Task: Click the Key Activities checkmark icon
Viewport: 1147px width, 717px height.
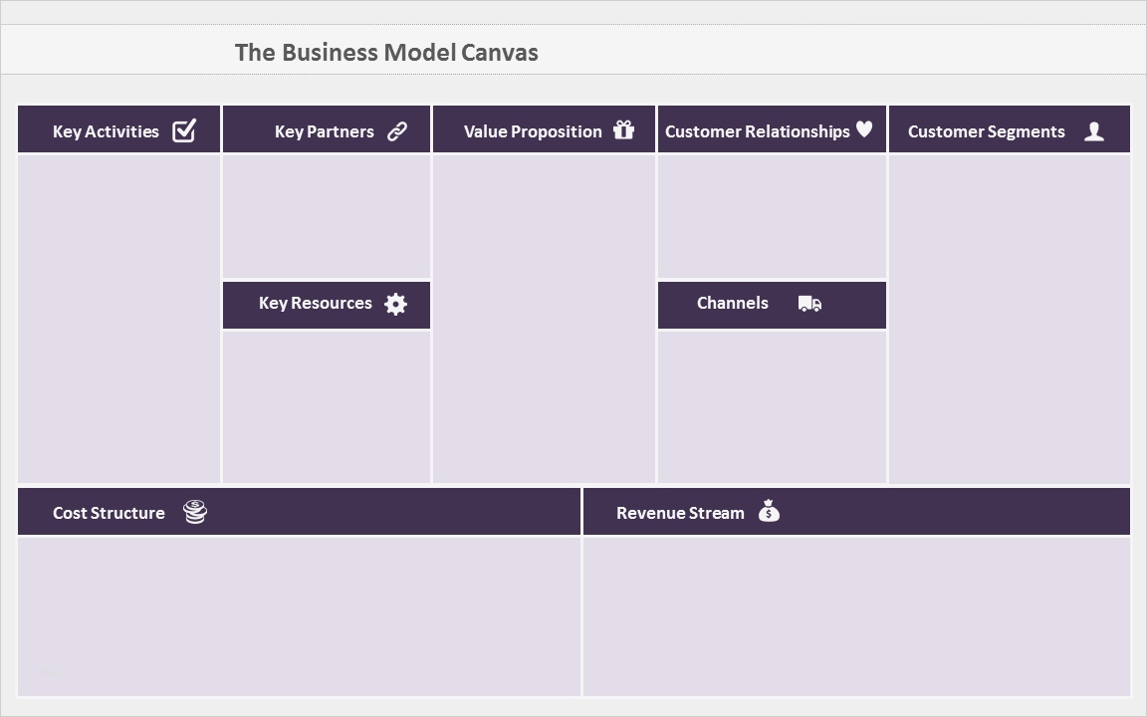Action: click(184, 130)
